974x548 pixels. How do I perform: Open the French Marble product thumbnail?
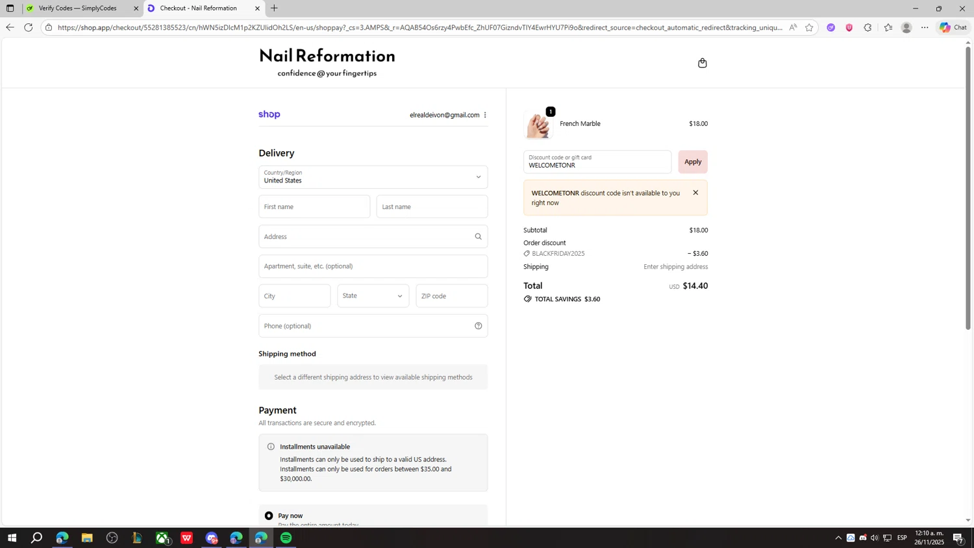click(538, 124)
